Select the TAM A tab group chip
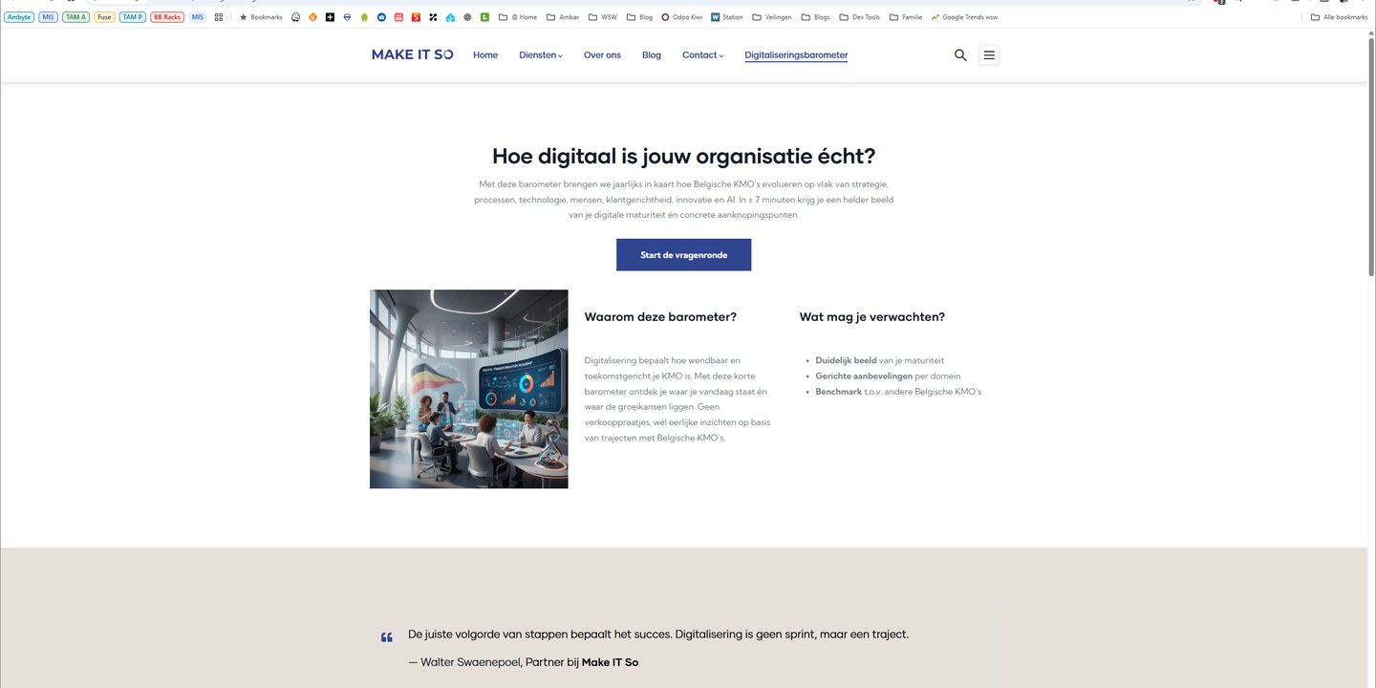1376x688 pixels. [x=76, y=17]
